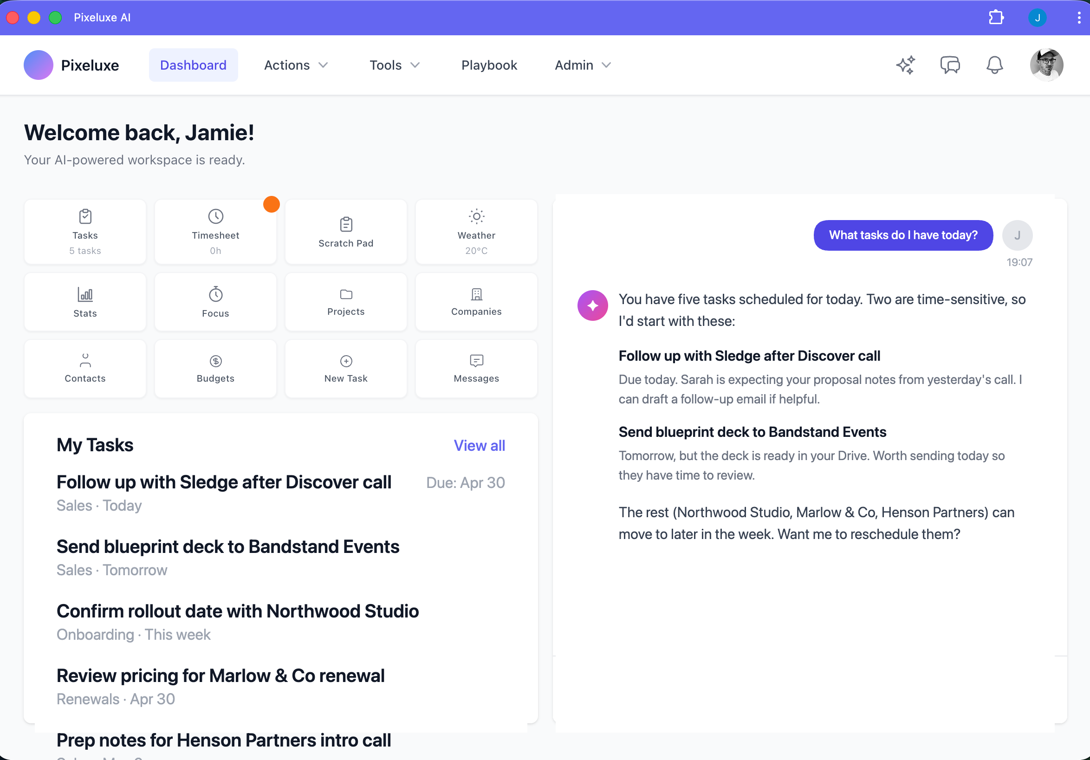Open the Companies widget
This screenshot has height=760, width=1090.
[x=476, y=301]
